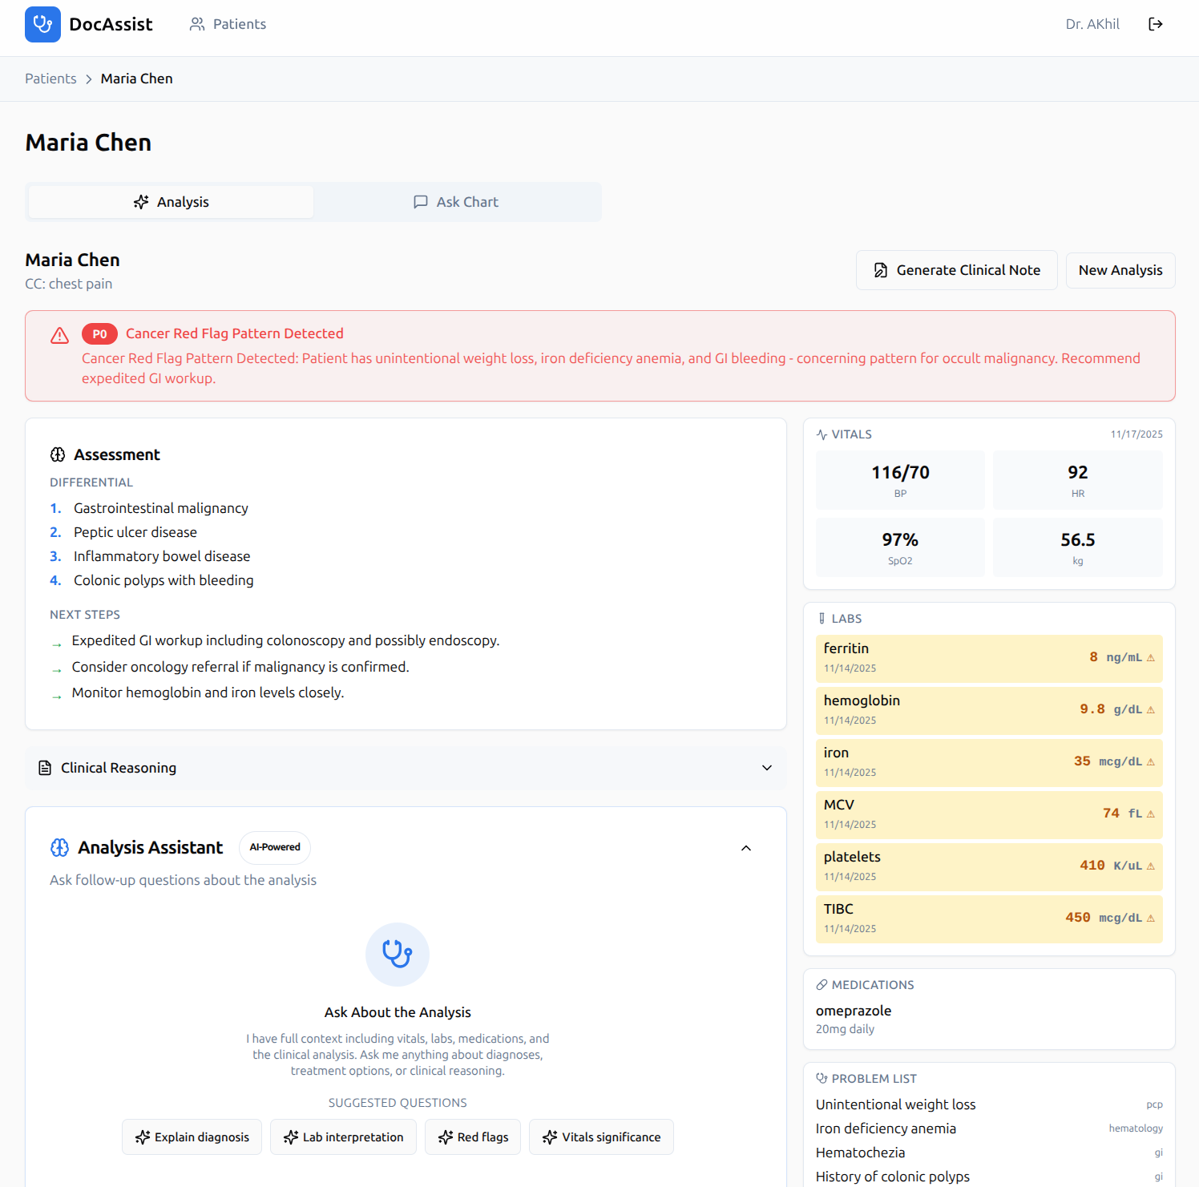Click the vitals pulse icon in Vitals header
The height and width of the screenshot is (1187, 1199).
pos(822,434)
